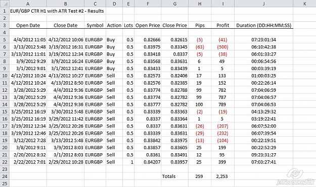Click the open price cell '0.83418'
Image resolution: width=316 pixels, height=187 pixels.
(x=148, y=54)
